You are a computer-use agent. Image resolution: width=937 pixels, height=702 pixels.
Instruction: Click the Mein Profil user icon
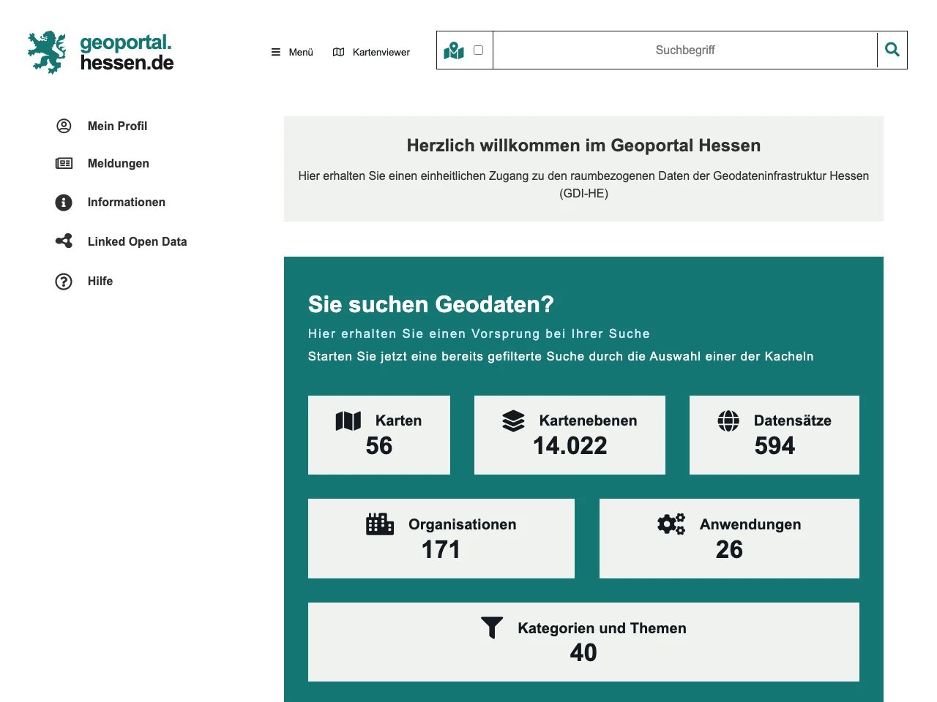pos(64,126)
